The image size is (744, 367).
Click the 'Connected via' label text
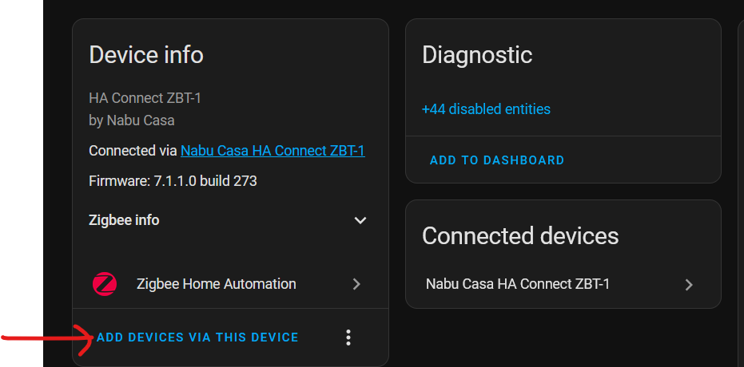click(x=133, y=151)
